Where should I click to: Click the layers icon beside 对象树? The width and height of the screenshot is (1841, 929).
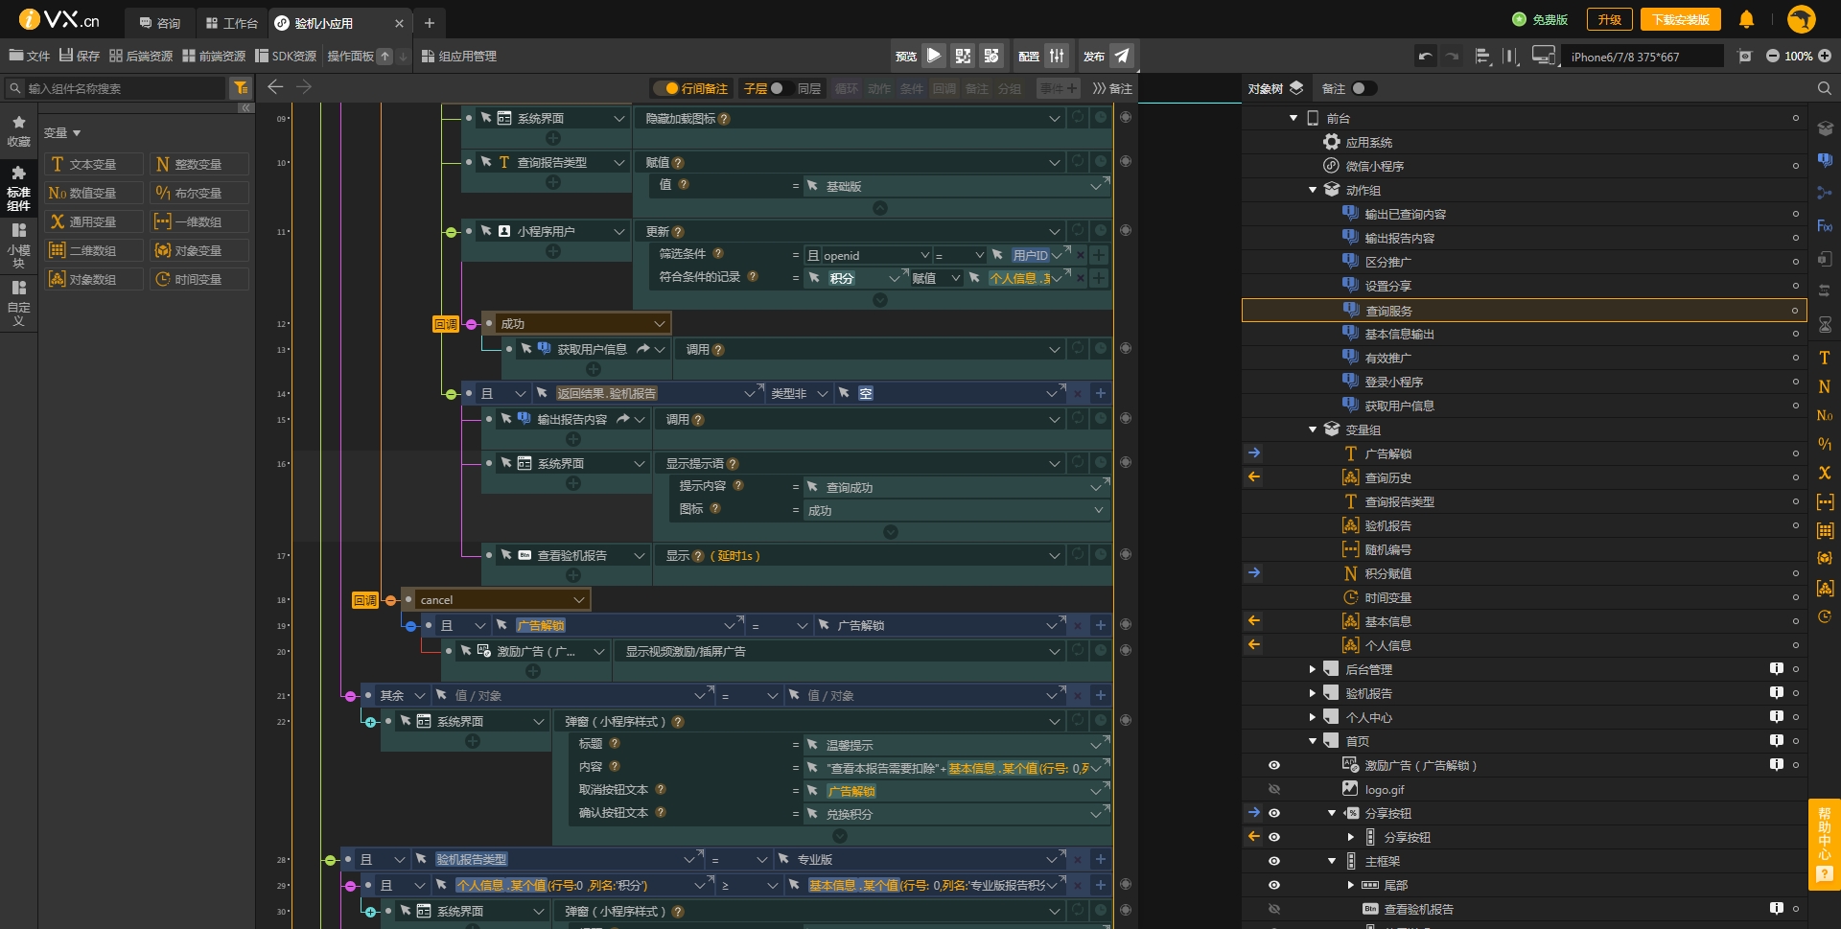click(x=1296, y=88)
